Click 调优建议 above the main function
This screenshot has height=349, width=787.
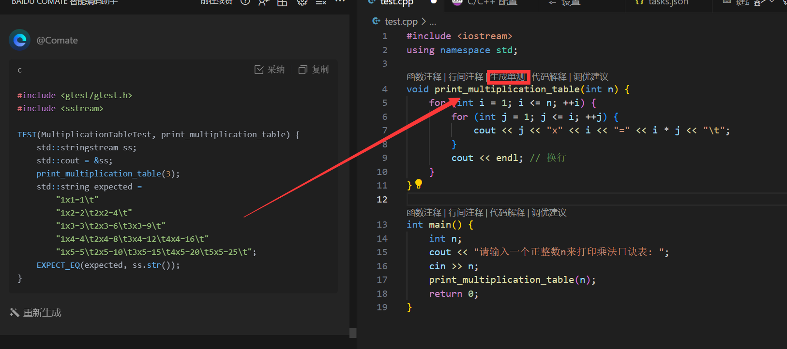[x=549, y=213]
